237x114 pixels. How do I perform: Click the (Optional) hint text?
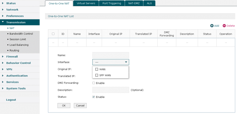tap(137, 90)
